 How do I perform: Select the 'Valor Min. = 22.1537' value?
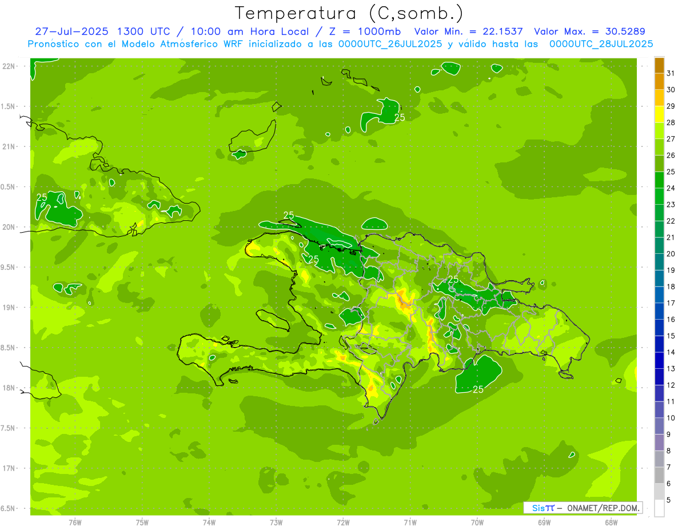(469, 31)
